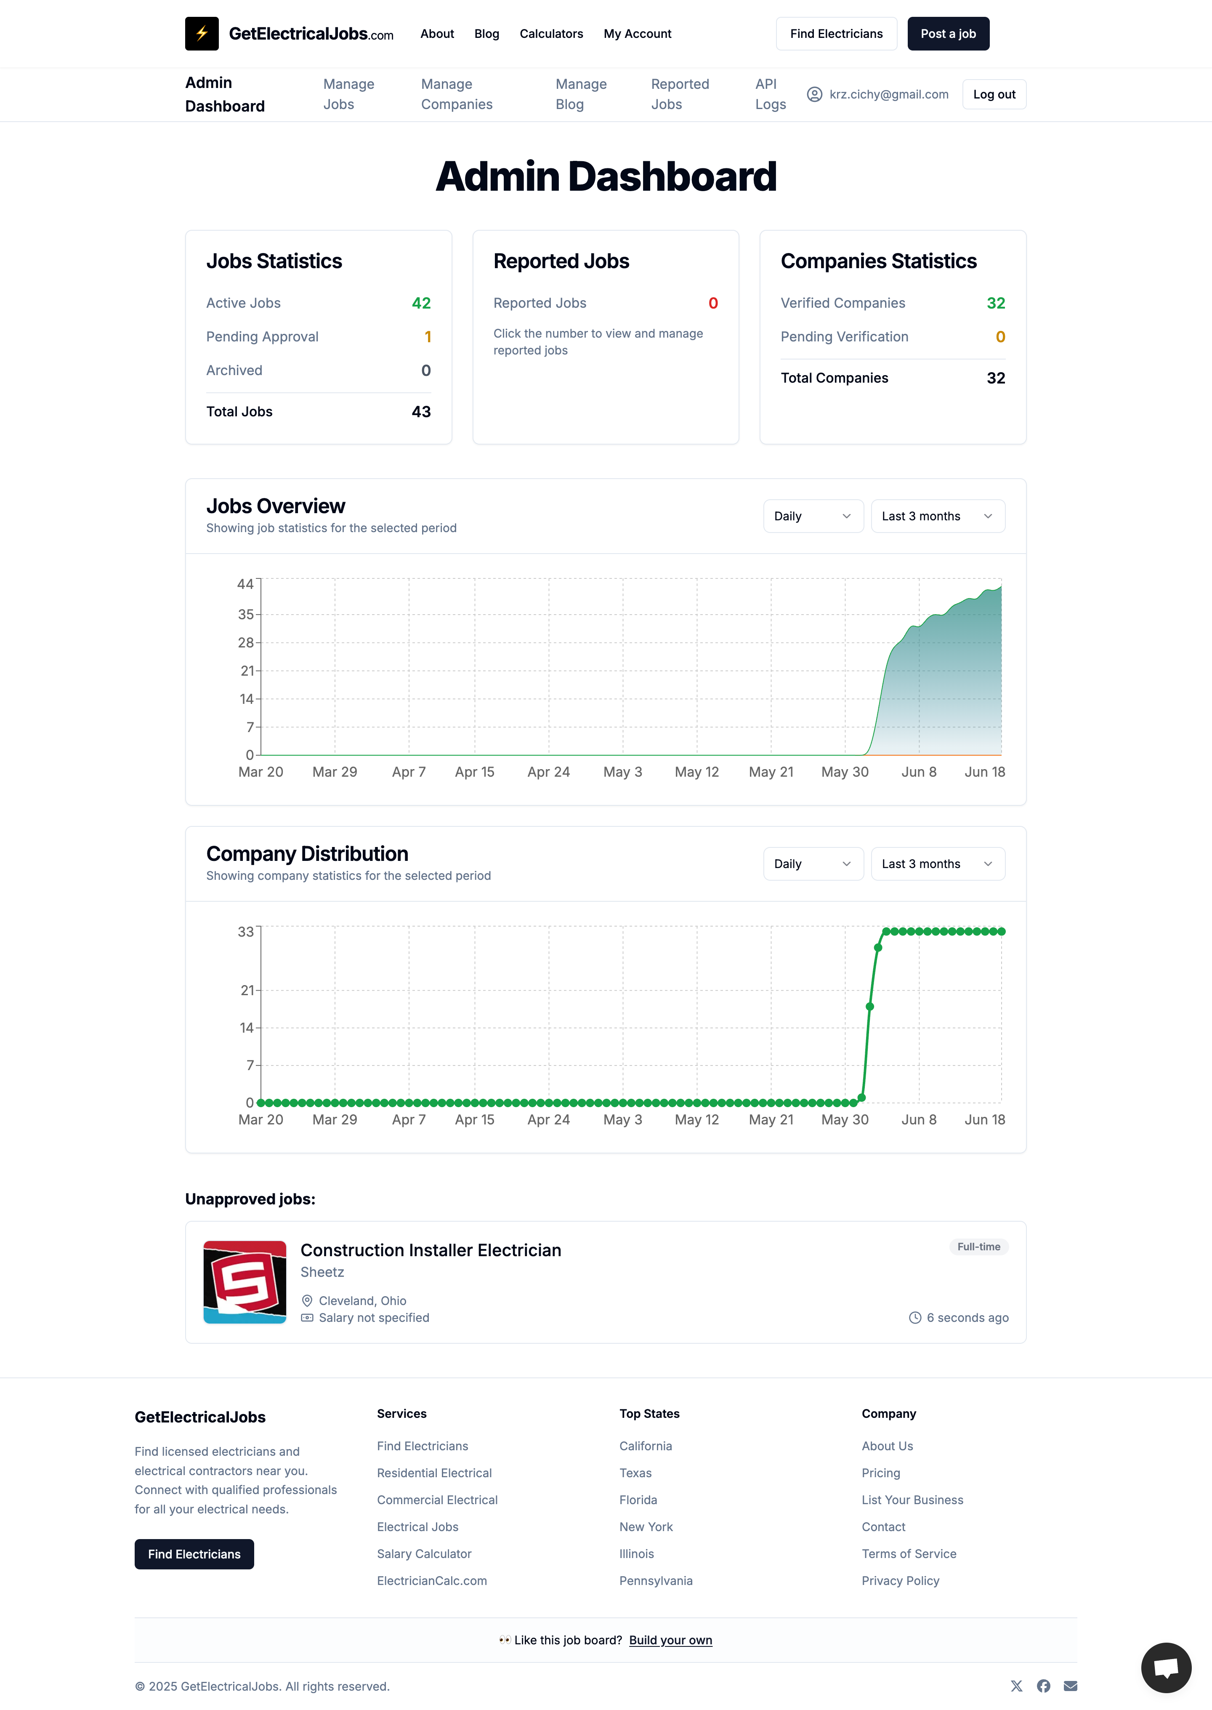Click the lightning bolt site logo
The image size is (1212, 1710).
202,34
